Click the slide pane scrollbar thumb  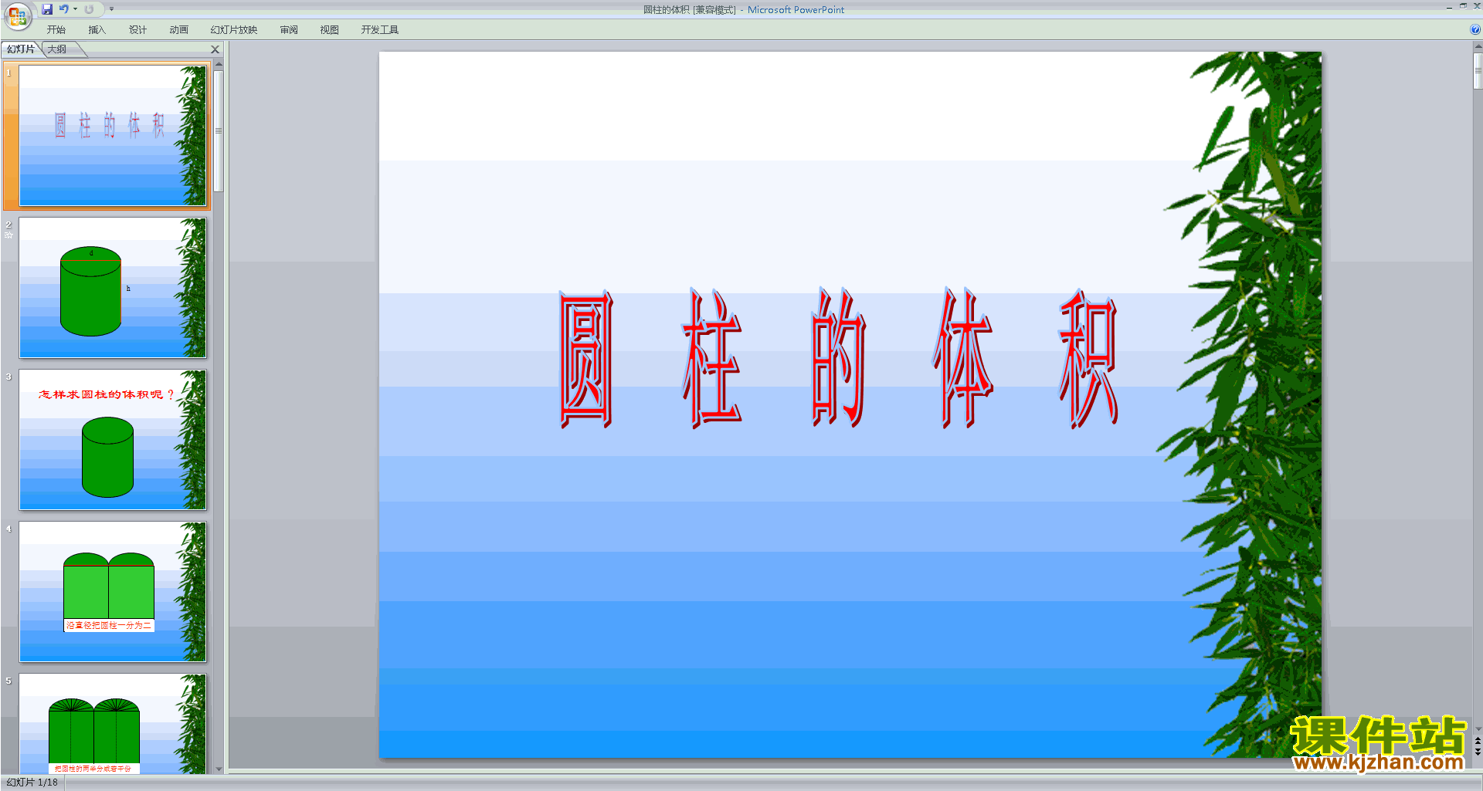(x=219, y=131)
